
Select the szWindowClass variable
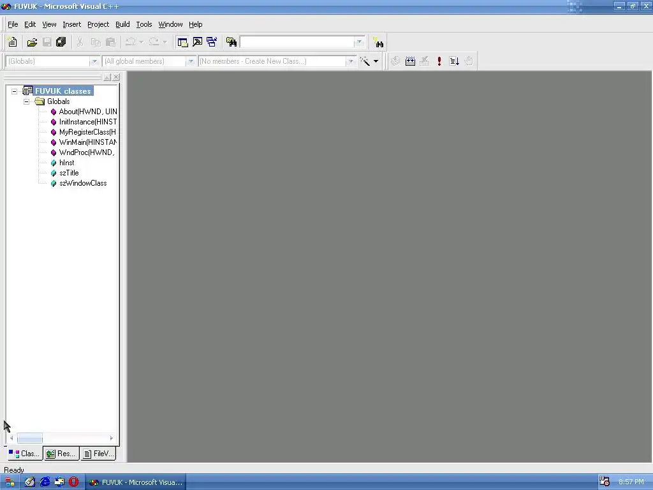[83, 183]
